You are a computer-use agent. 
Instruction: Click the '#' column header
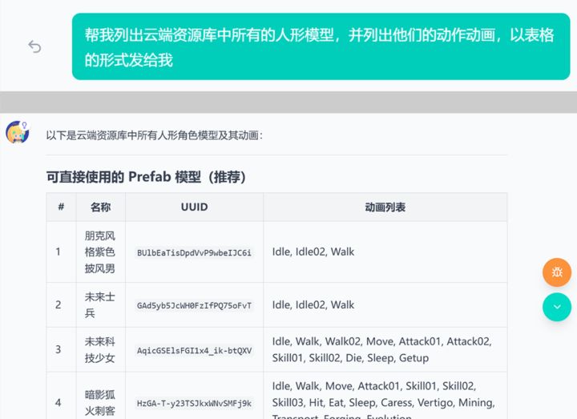[x=61, y=207]
